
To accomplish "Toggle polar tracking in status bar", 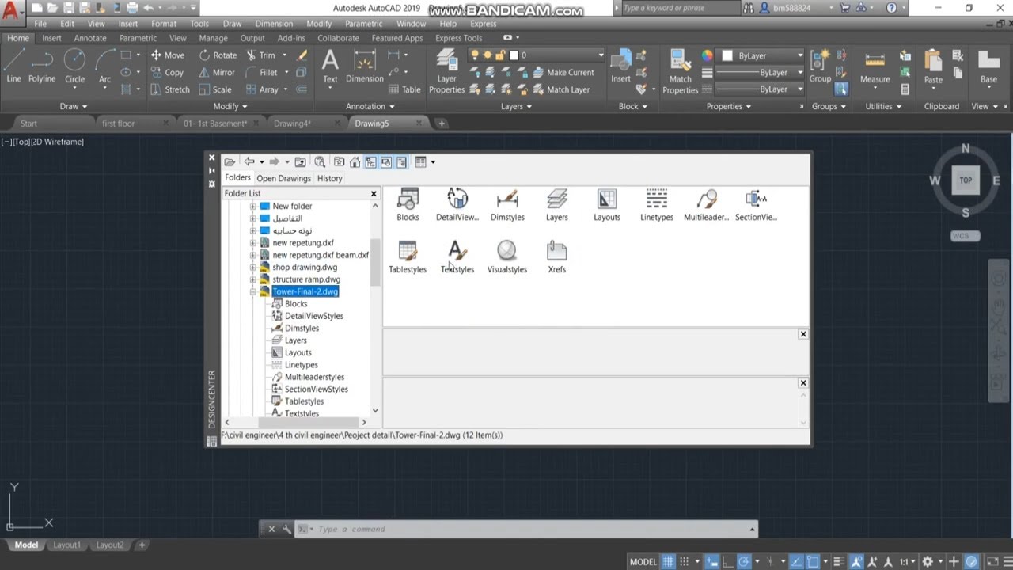I will point(744,561).
